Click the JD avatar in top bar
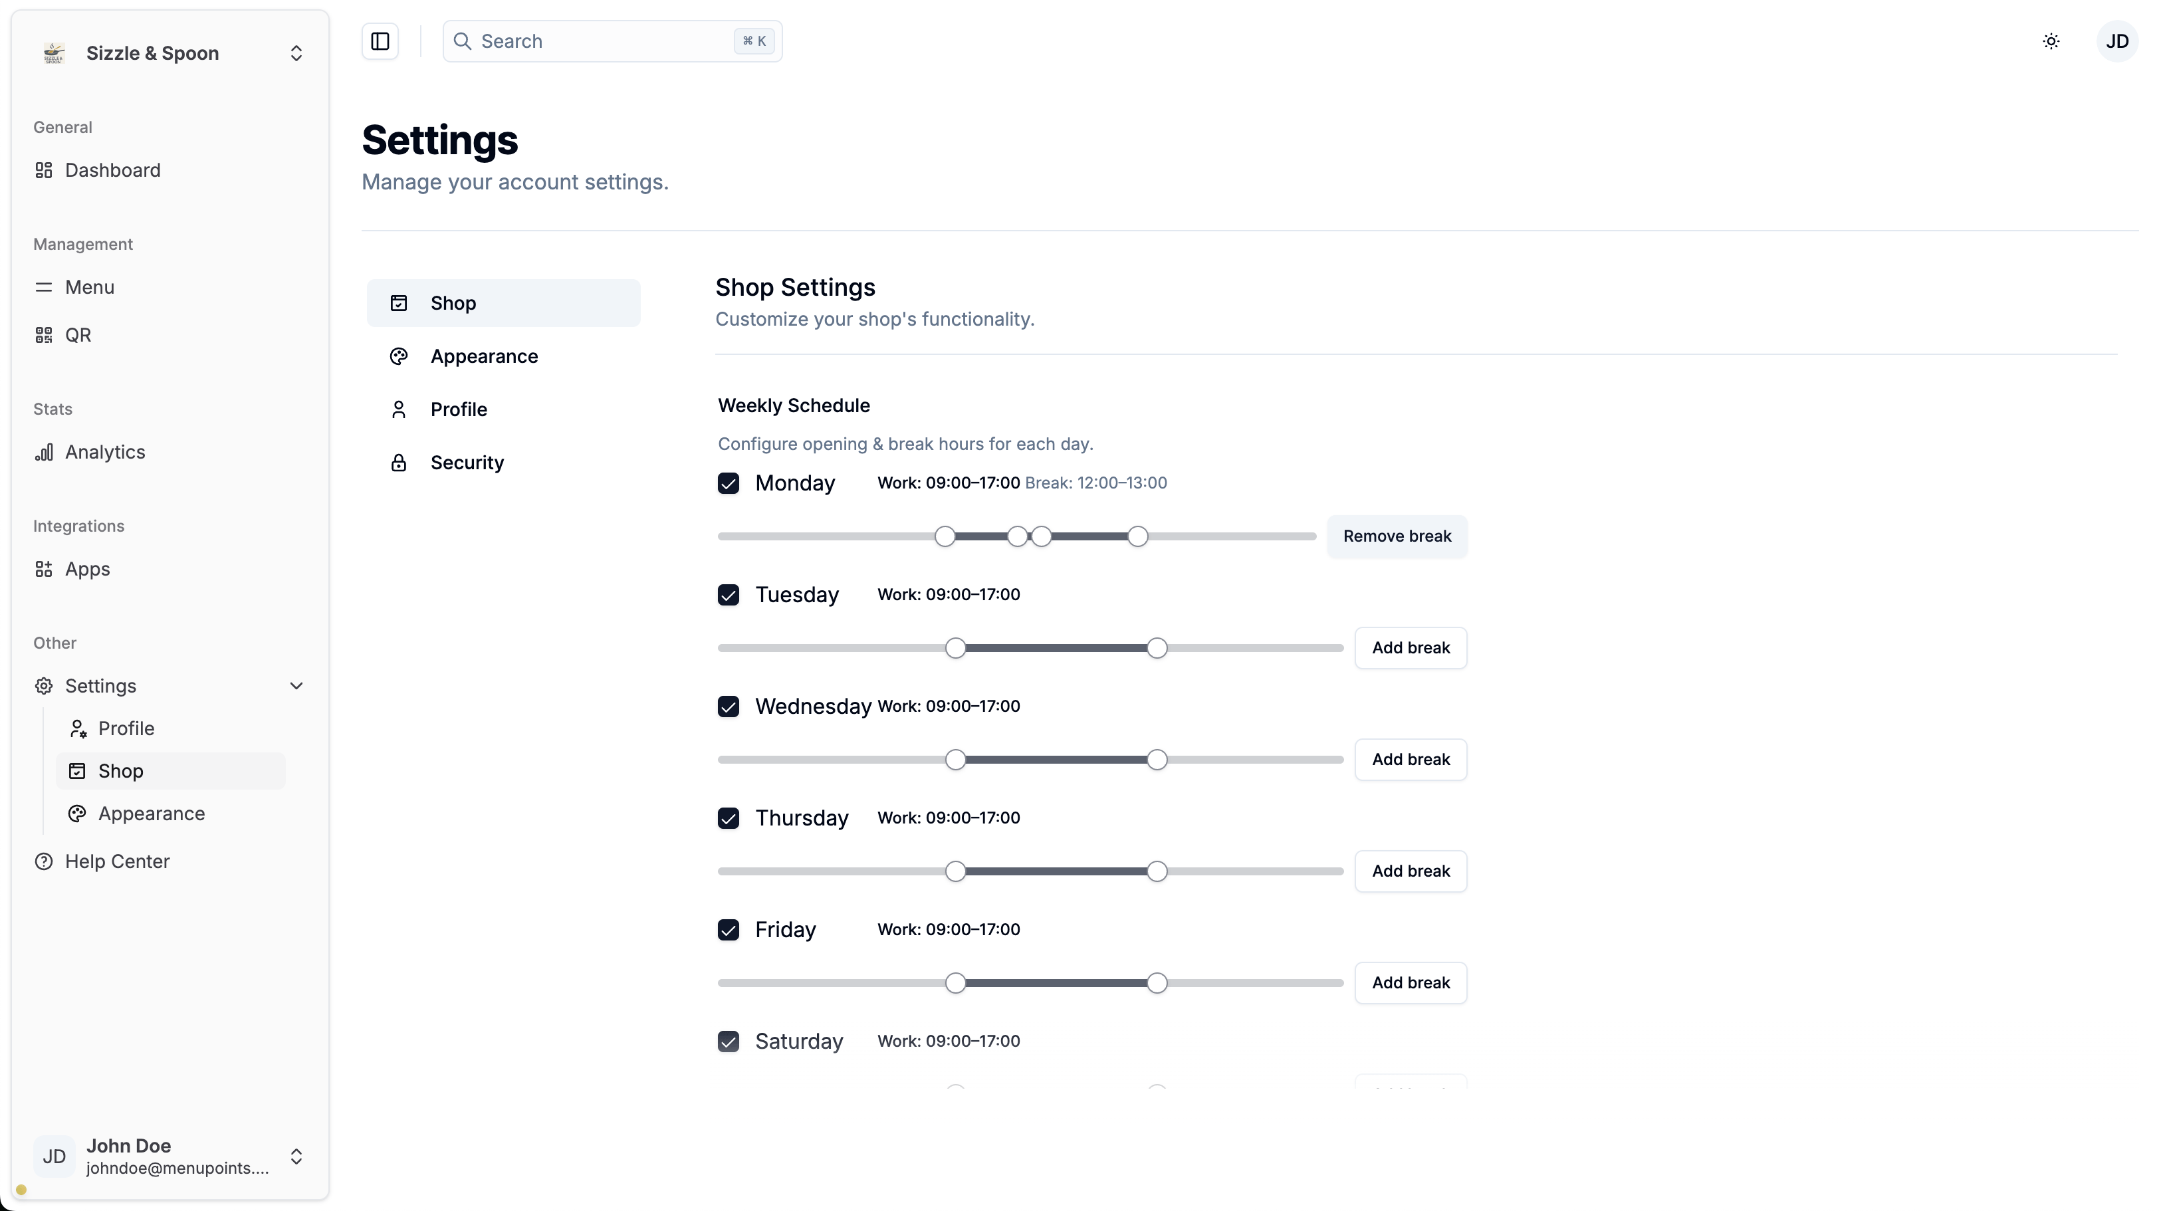 click(x=2116, y=41)
